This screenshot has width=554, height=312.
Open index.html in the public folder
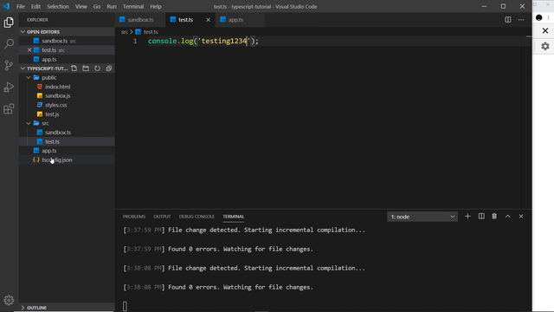coord(68,87)
